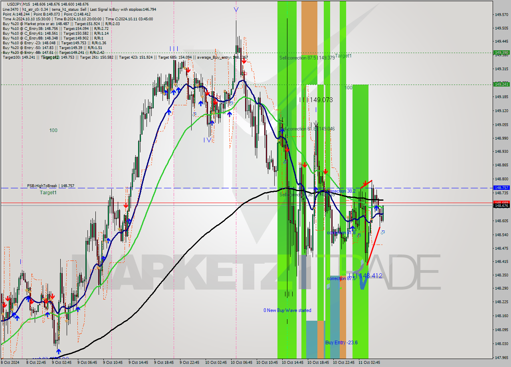Screen dimensions: 511x367
Task: Click the 'Sell correction 87.5 | 149.379' label
Action: (x=307, y=58)
